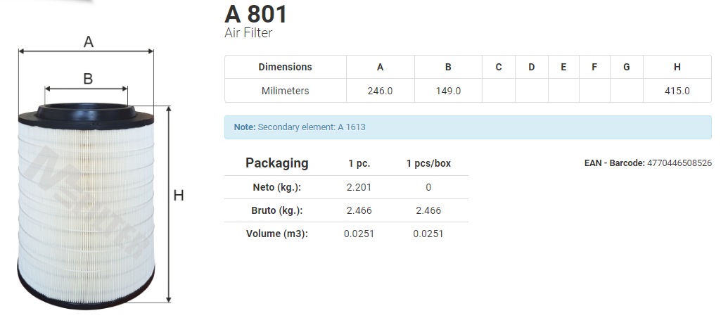
Task: Select the Bruto per-box value 2.466
Action: (428, 211)
